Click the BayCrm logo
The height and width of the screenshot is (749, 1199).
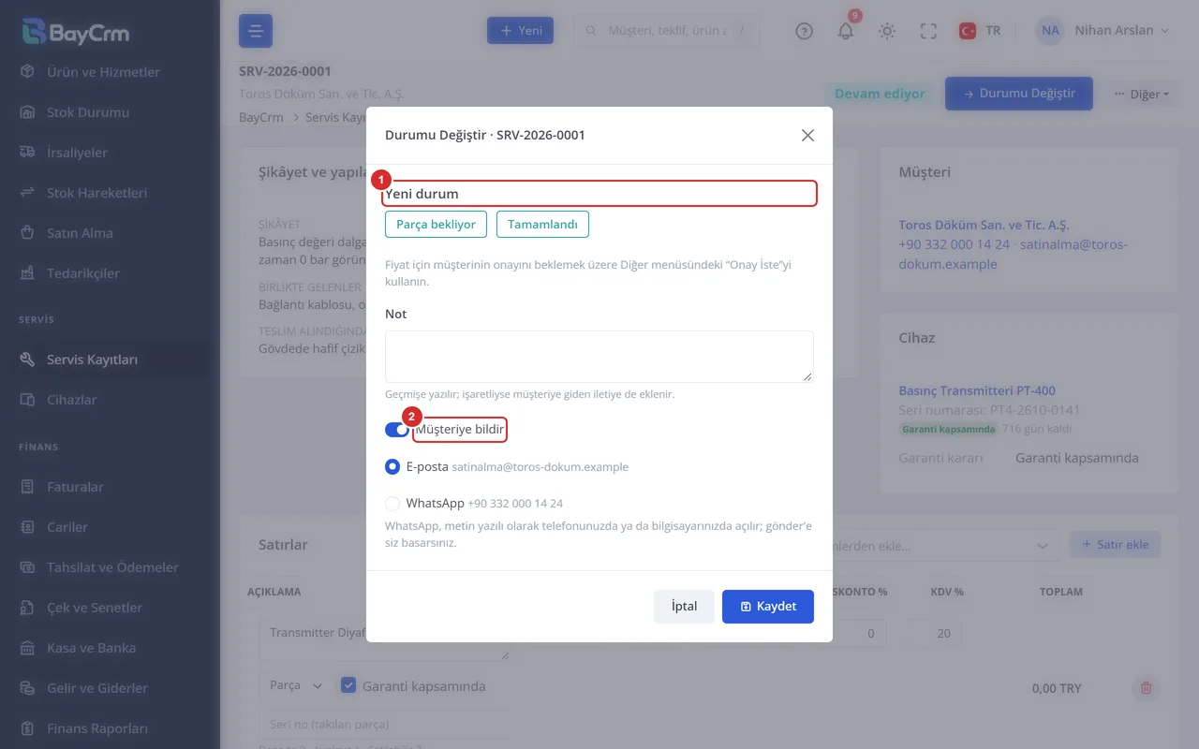[x=76, y=32]
